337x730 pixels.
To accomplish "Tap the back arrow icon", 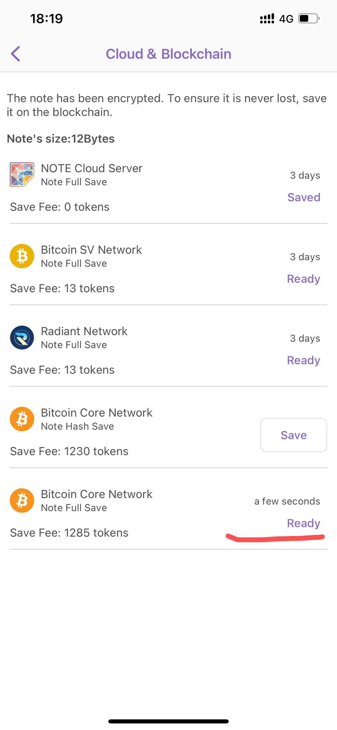I will pyautogui.click(x=16, y=54).
